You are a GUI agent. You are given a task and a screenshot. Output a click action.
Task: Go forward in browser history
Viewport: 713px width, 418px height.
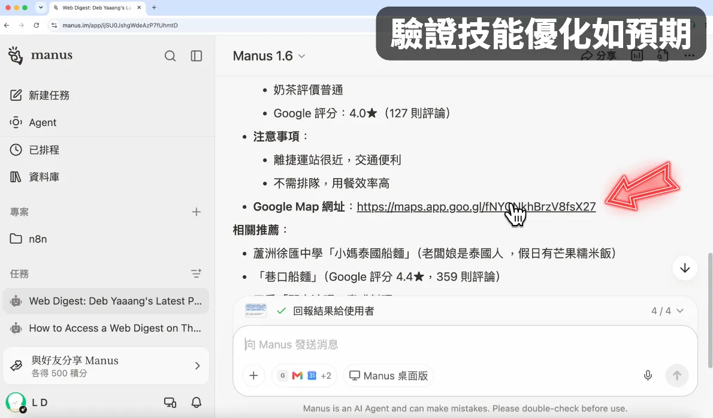click(22, 26)
